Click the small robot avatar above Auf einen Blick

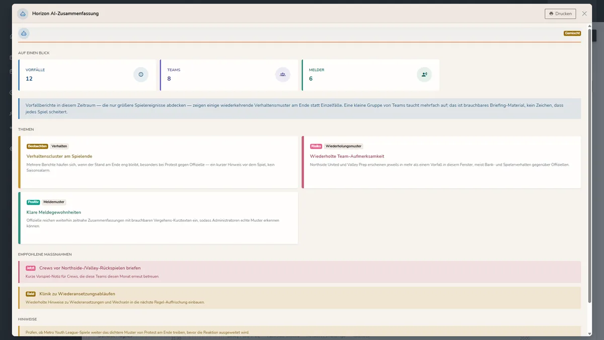tap(24, 33)
